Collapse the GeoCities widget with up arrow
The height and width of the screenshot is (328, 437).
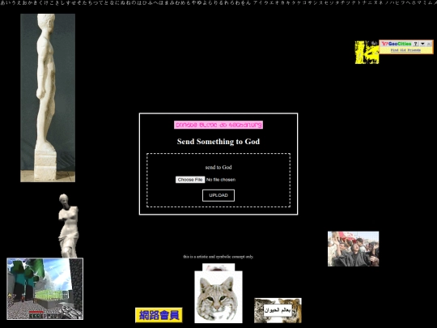click(429, 44)
